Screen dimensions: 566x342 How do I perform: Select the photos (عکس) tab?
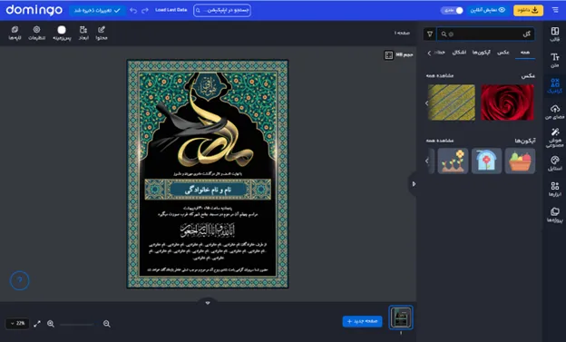503,53
